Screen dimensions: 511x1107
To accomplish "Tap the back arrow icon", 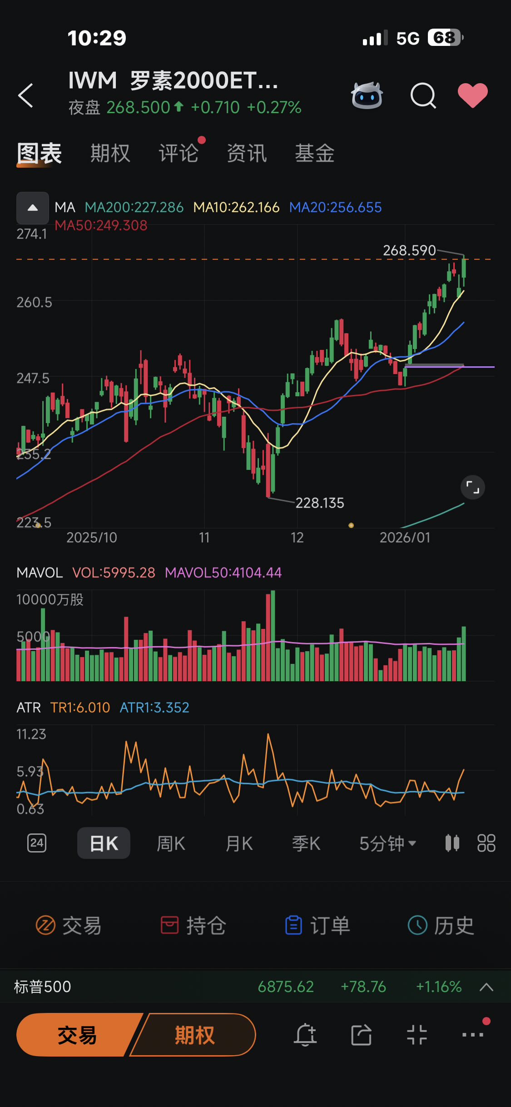I will point(26,95).
